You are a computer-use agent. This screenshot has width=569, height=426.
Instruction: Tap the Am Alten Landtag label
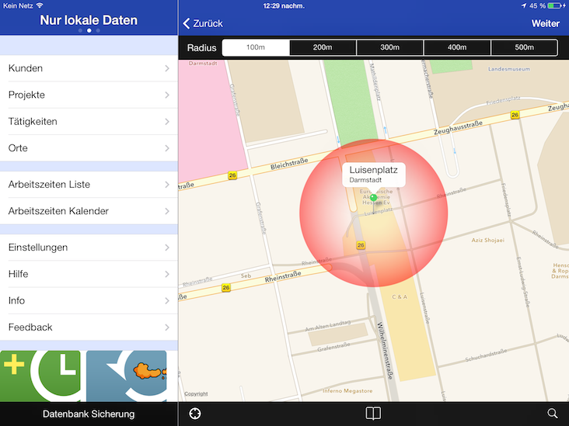328,326
